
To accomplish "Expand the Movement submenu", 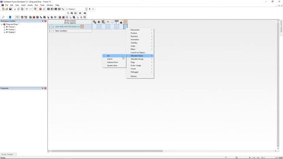I will point(140,30).
